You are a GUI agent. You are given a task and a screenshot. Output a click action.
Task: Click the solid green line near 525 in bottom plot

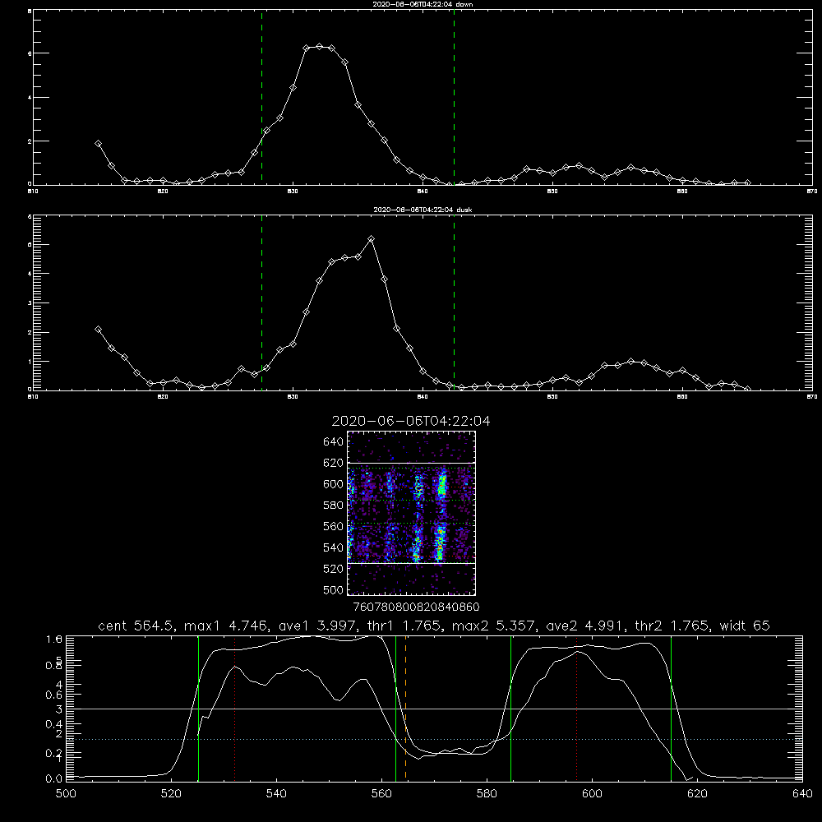pyautogui.click(x=198, y=709)
